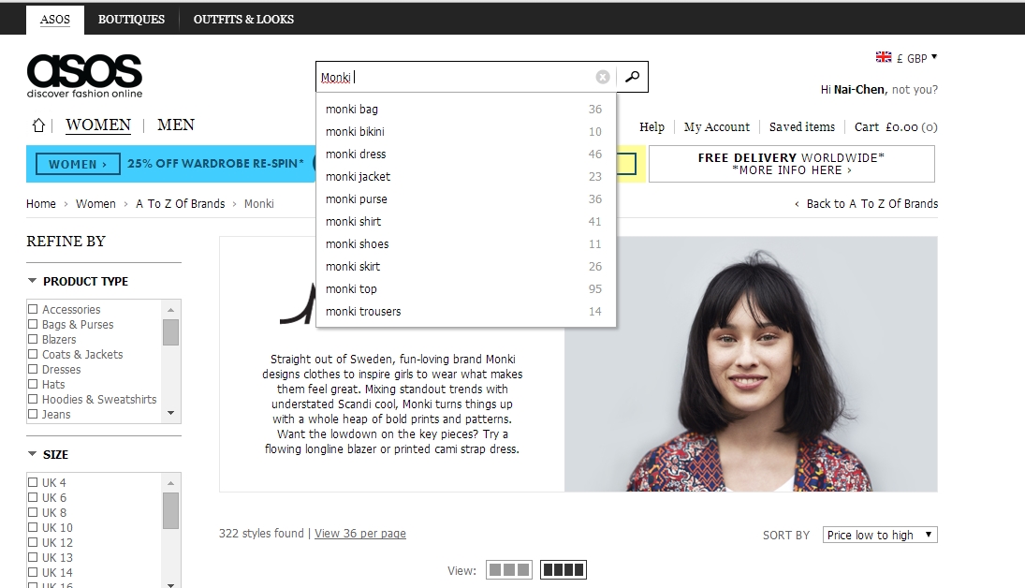The height and width of the screenshot is (588, 1025).
Task: Click the search magnifier button
Action: click(x=632, y=77)
